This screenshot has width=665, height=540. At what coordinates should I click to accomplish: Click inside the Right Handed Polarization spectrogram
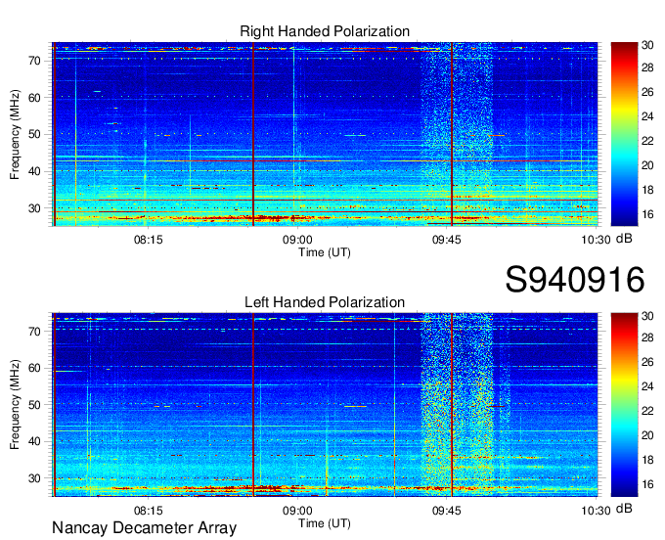point(325,134)
